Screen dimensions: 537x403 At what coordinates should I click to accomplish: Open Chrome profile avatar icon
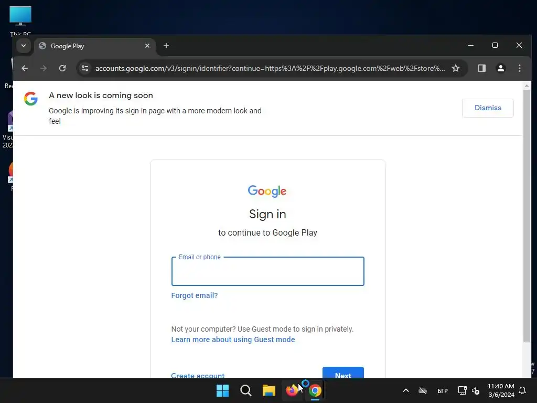(x=501, y=68)
